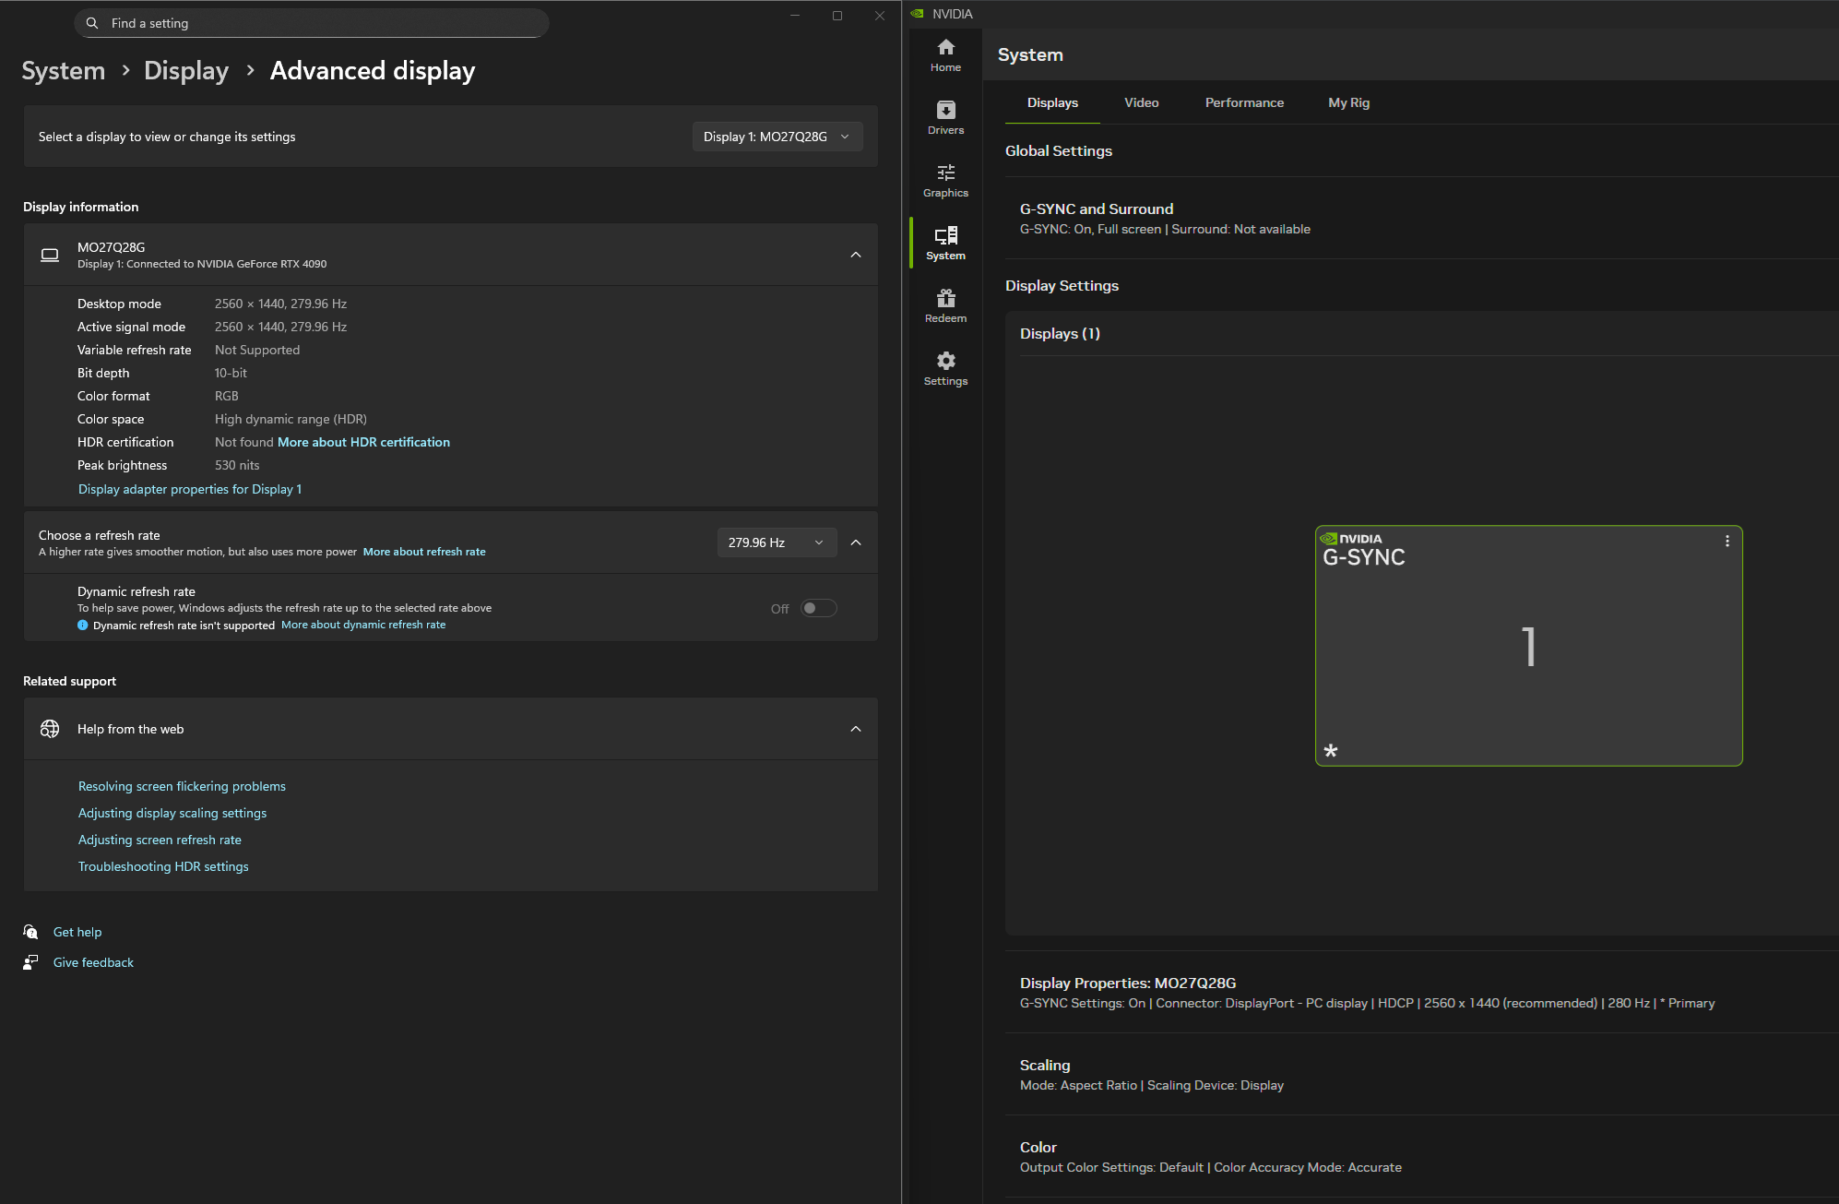The image size is (1839, 1204).
Task: Open Display adapter properties for Display 1
Action: click(190, 489)
